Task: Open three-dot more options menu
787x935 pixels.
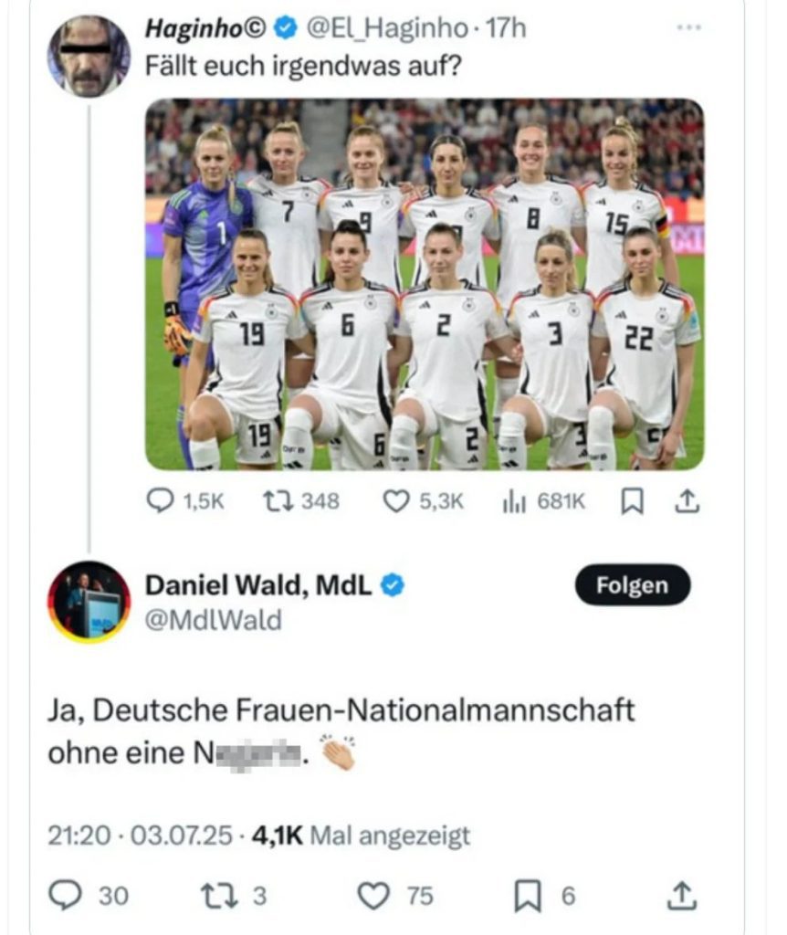Action: (689, 27)
